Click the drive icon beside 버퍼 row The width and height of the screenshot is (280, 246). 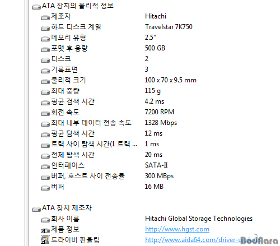[45, 188]
